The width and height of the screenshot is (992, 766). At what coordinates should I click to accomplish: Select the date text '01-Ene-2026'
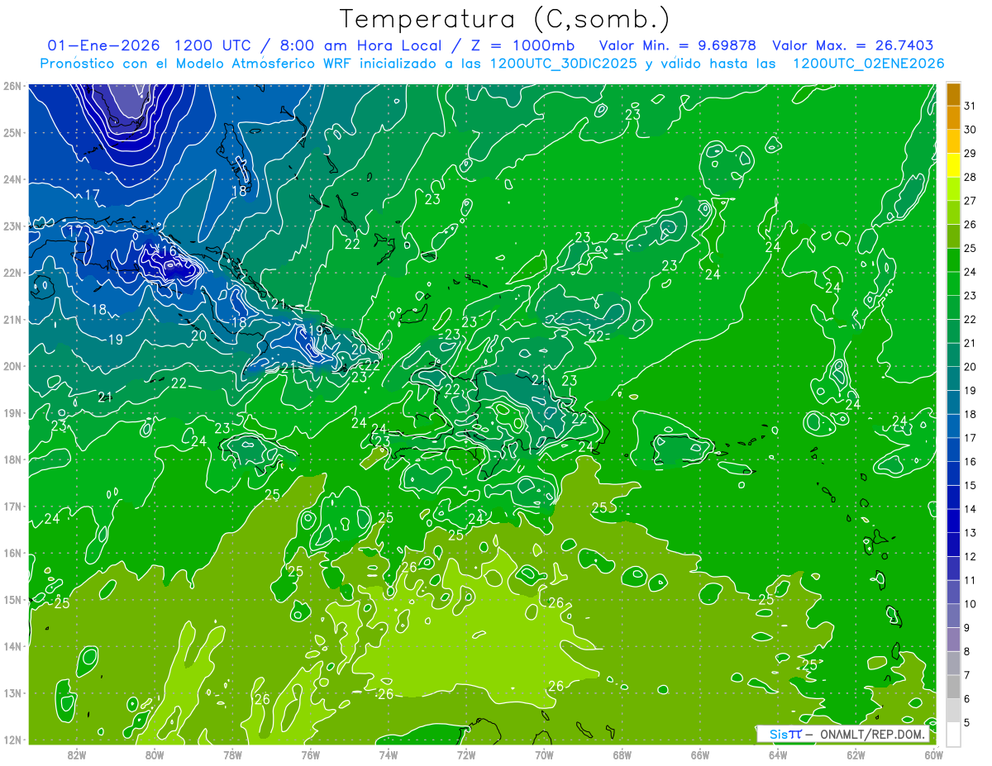point(103,45)
